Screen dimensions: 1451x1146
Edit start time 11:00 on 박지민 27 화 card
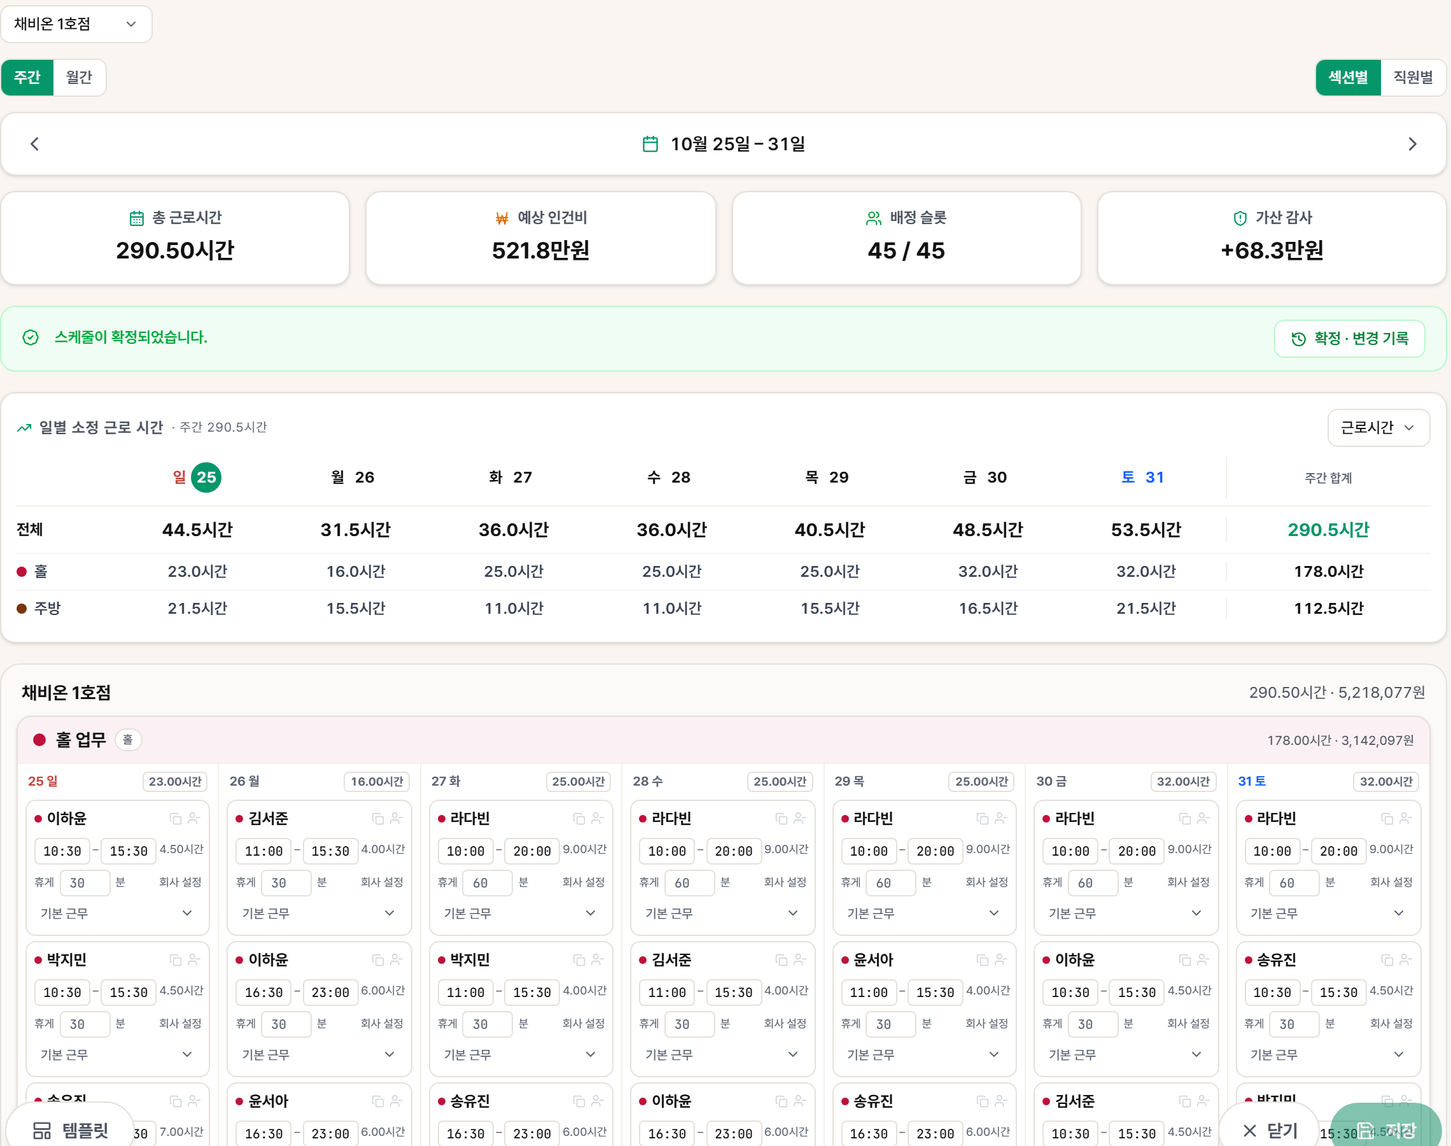point(465,993)
